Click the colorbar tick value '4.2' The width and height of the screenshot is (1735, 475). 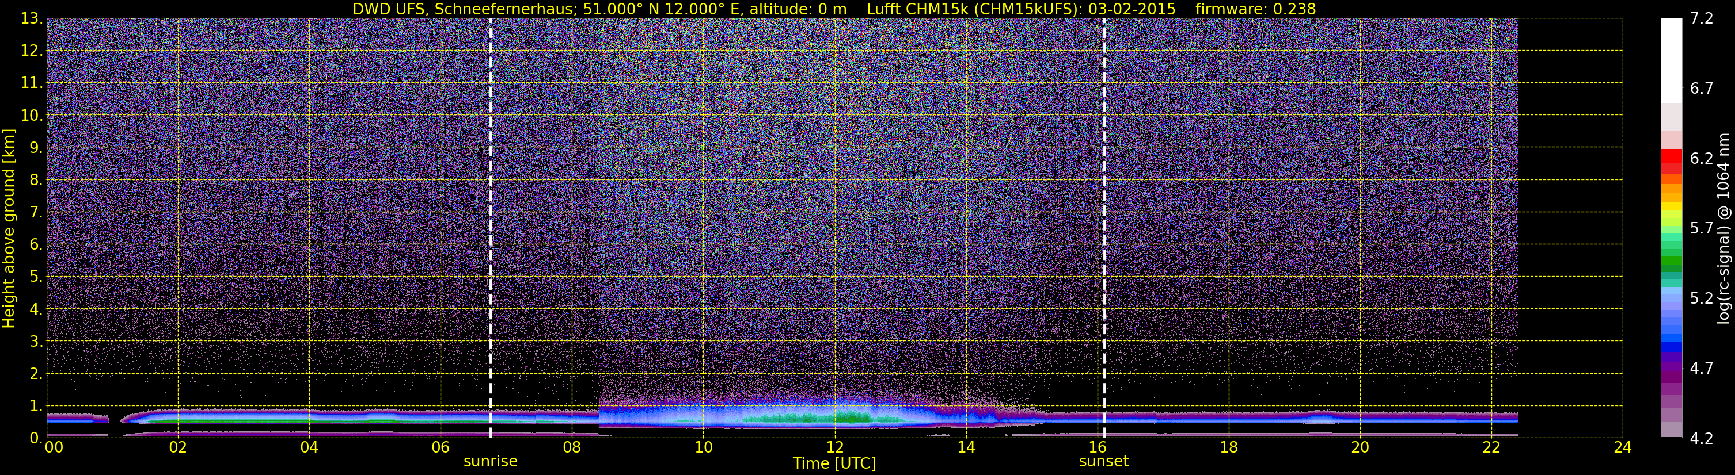pyautogui.click(x=1702, y=439)
